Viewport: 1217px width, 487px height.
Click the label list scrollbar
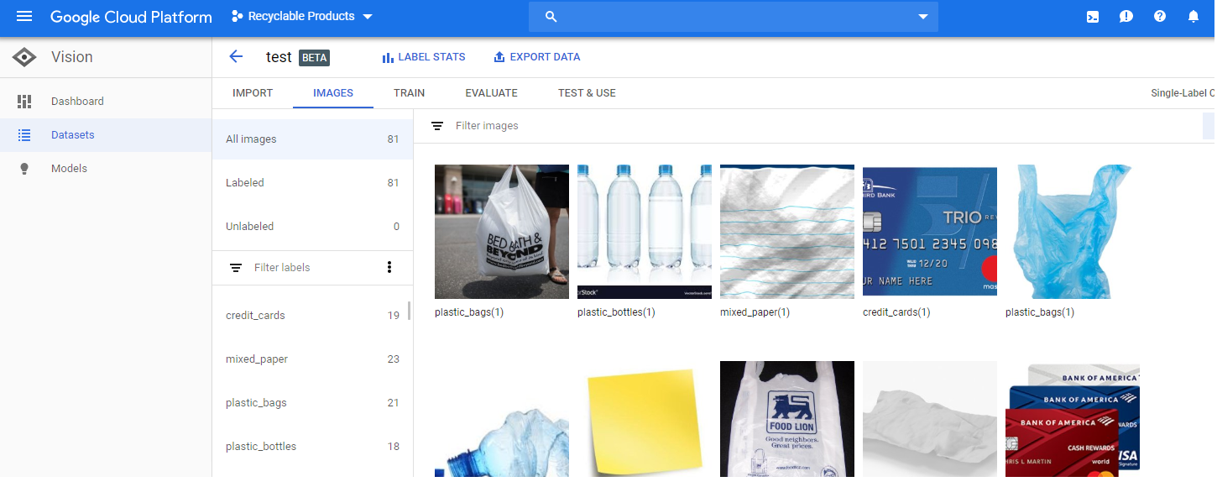tap(410, 311)
